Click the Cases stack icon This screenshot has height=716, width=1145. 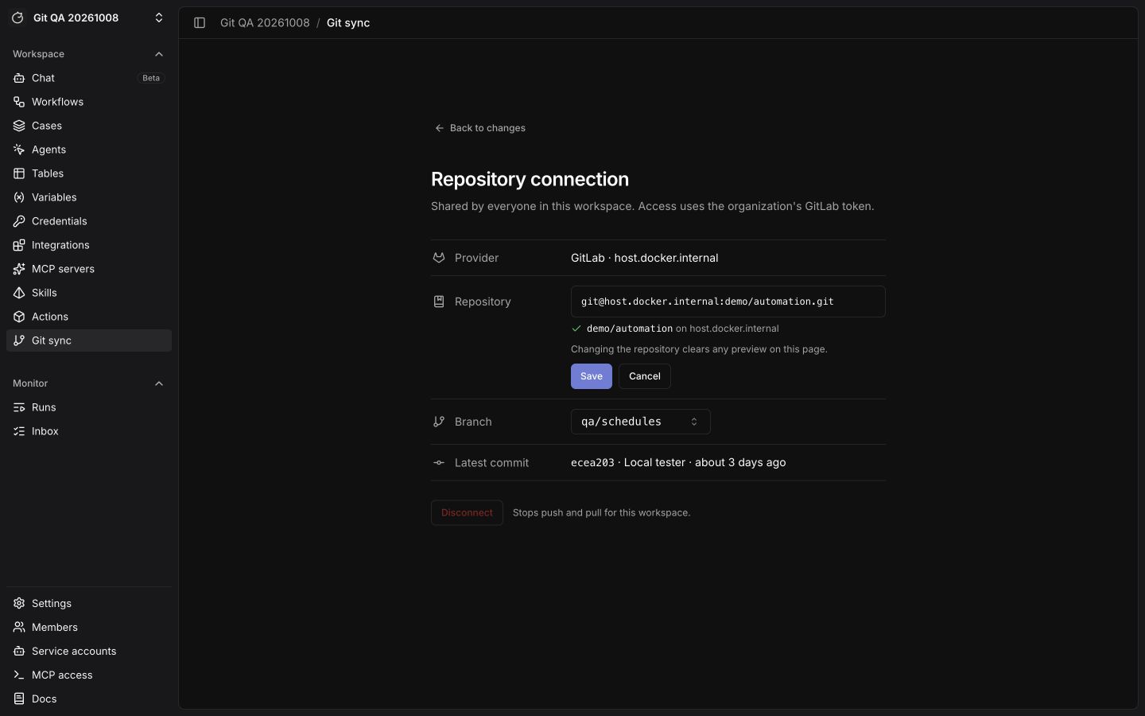pos(19,126)
